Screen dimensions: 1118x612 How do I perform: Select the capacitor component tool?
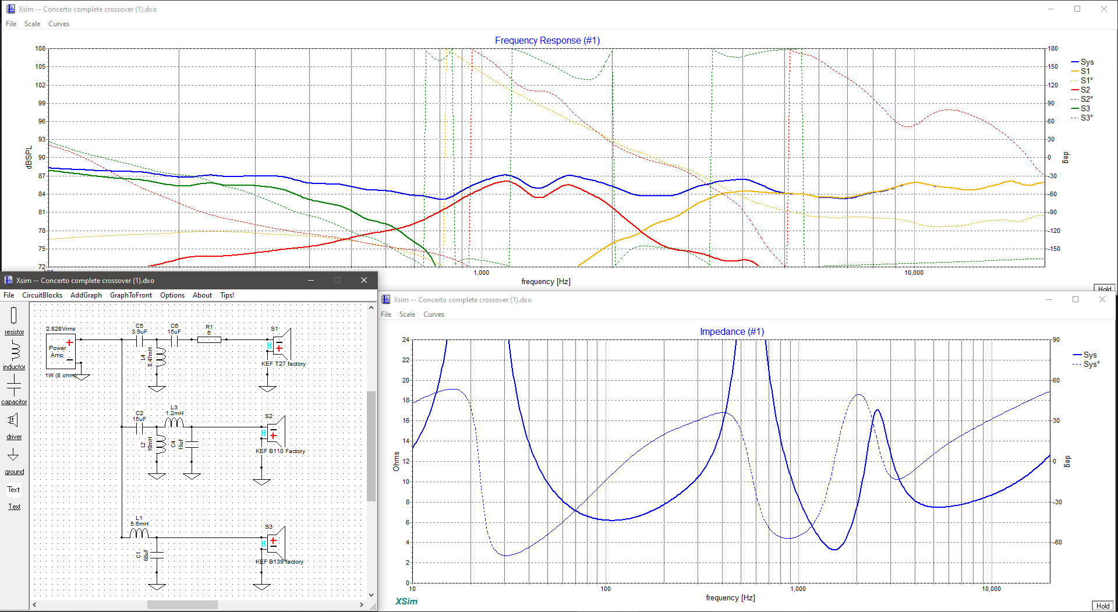[x=14, y=390]
